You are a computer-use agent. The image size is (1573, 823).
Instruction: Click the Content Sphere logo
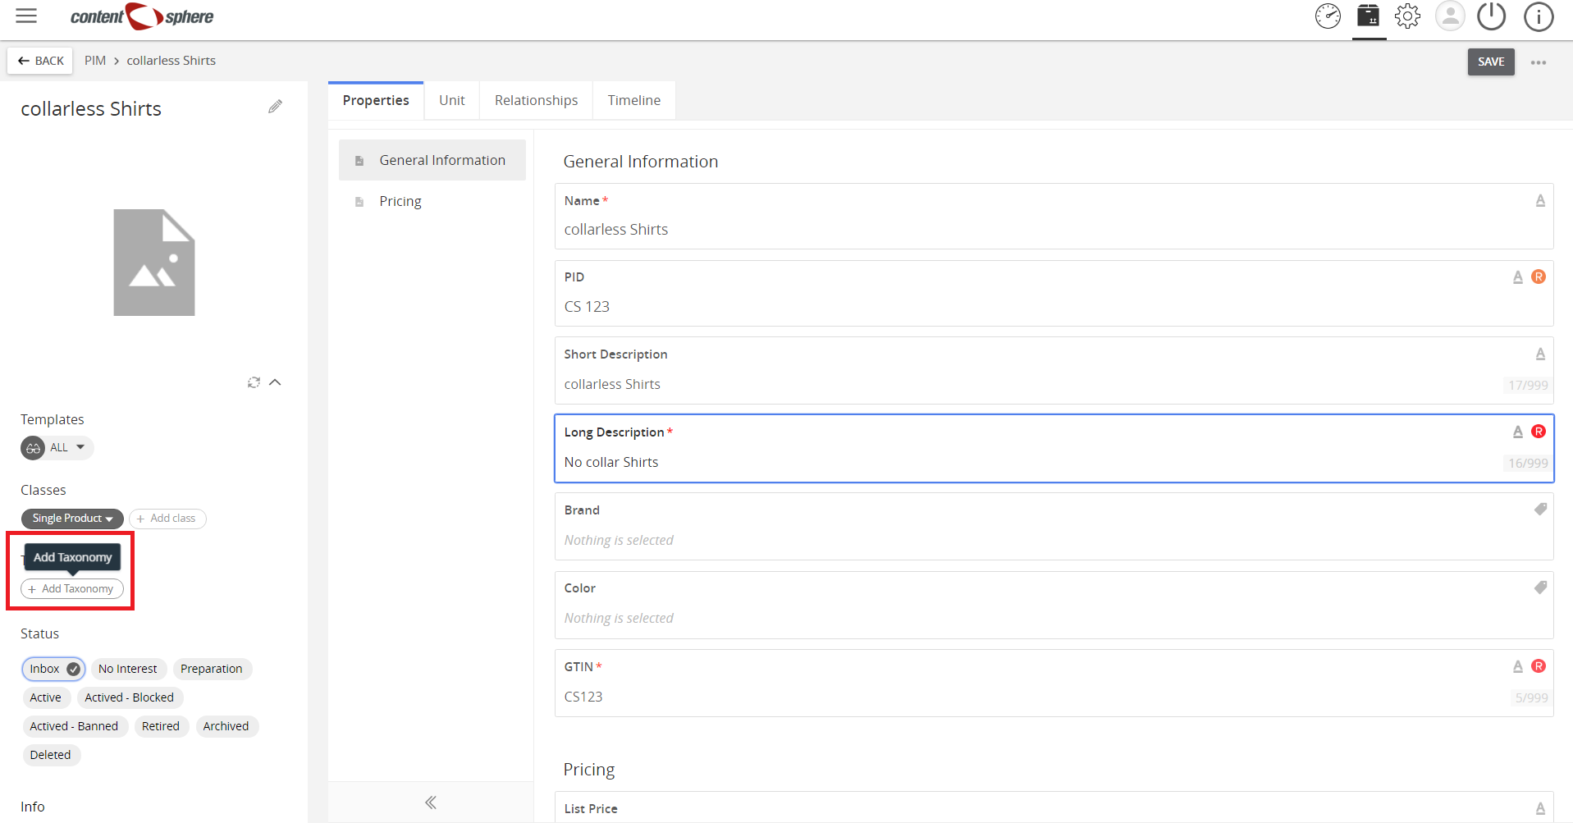[x=142, y=16]
